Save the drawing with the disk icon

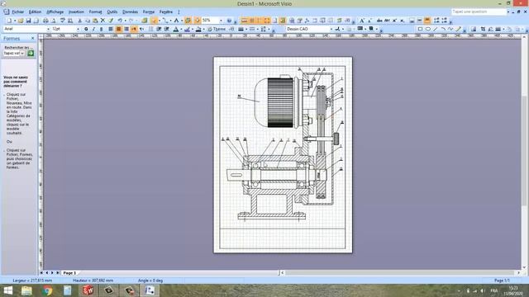point(28,21)
